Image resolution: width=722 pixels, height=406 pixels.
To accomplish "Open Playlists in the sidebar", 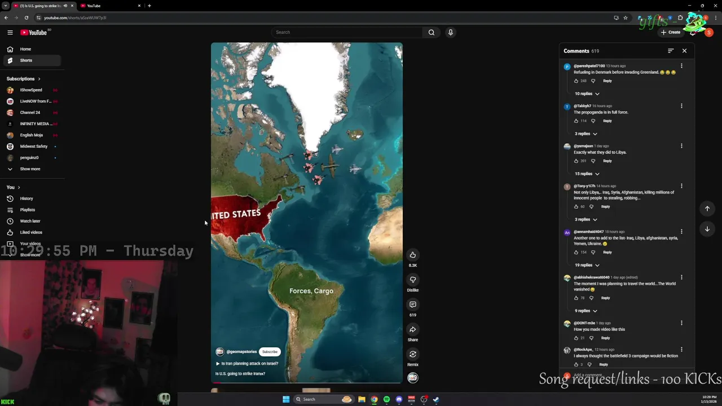I will [32, 210].
